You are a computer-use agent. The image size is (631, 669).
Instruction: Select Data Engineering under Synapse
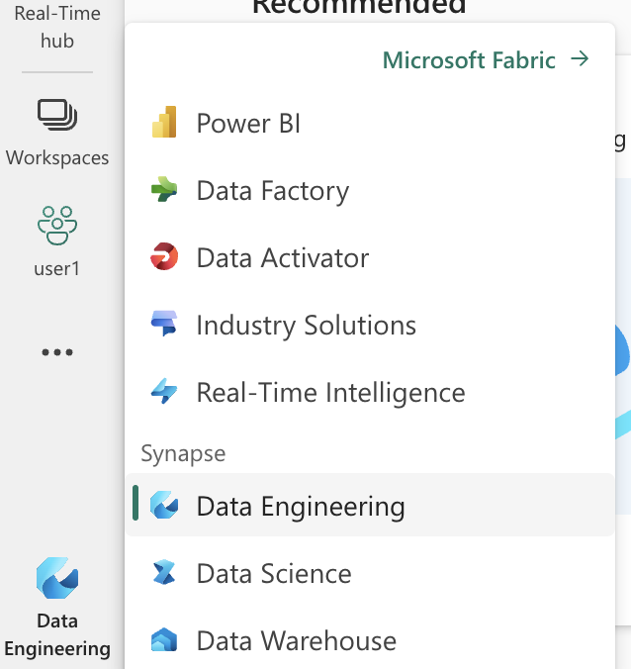370,505
